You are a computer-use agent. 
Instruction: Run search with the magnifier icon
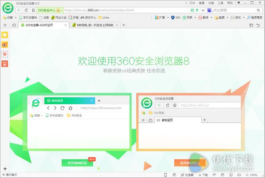(x=258, y=10)
